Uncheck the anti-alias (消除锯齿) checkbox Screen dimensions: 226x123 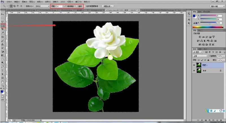(65, 6)
